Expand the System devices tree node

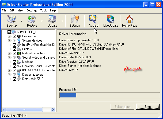pos(9,40)
